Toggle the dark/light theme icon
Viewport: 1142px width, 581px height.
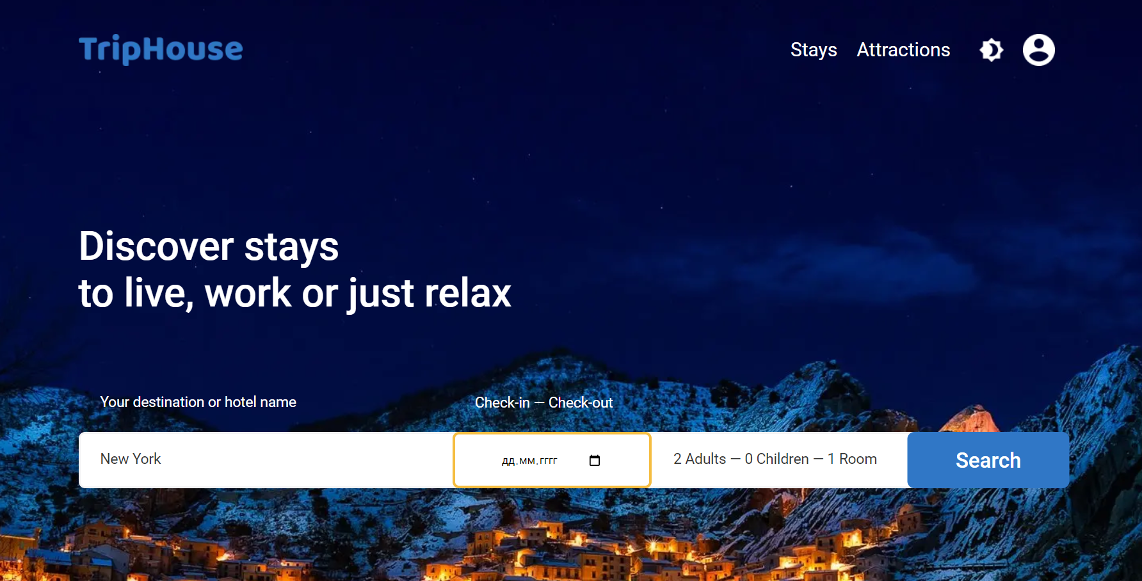click(992, 50)
